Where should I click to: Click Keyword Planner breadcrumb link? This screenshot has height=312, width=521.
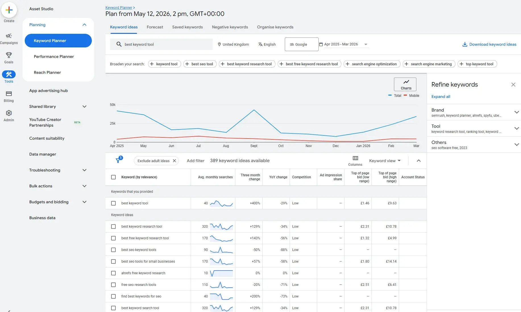[119, 8]
